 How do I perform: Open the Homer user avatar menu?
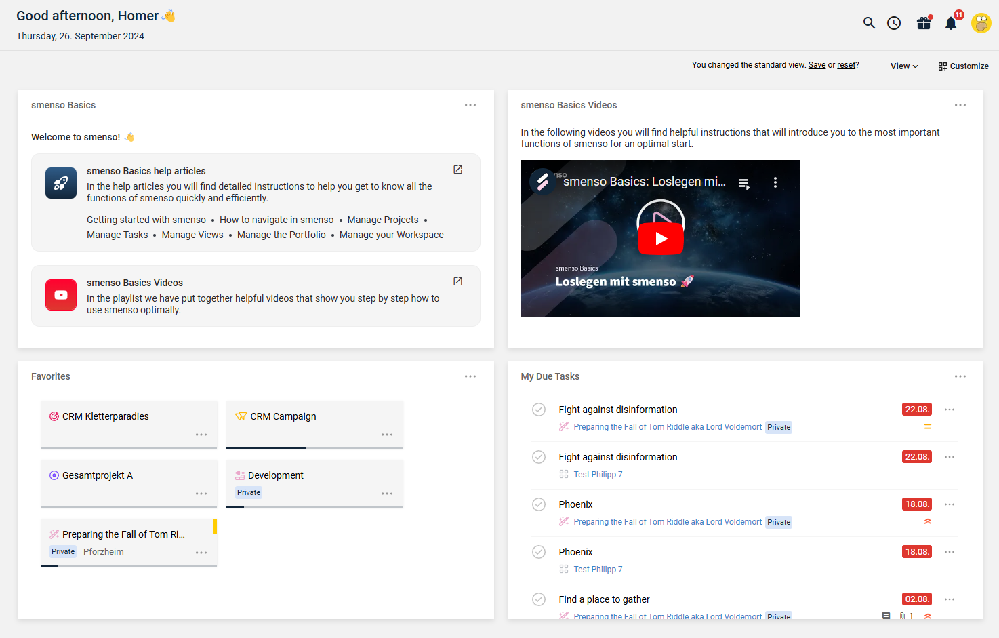[981, 23]
